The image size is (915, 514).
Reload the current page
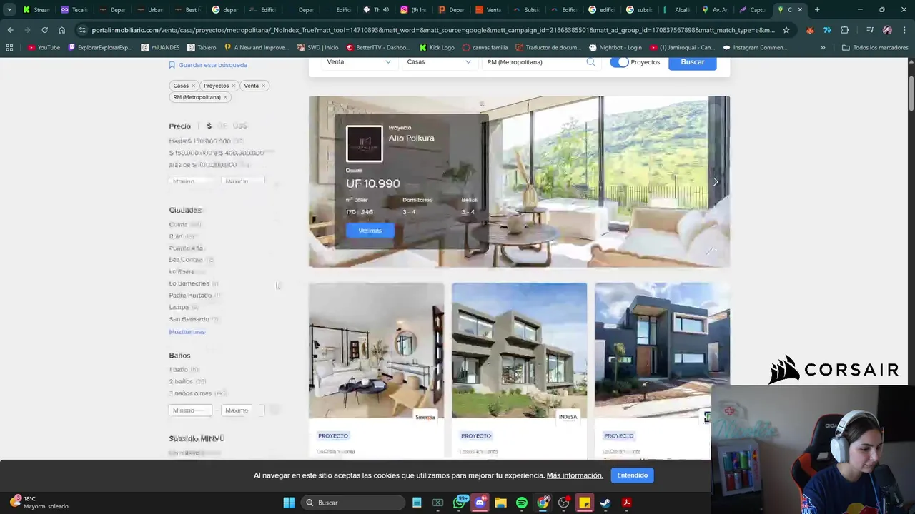(44, 30)
